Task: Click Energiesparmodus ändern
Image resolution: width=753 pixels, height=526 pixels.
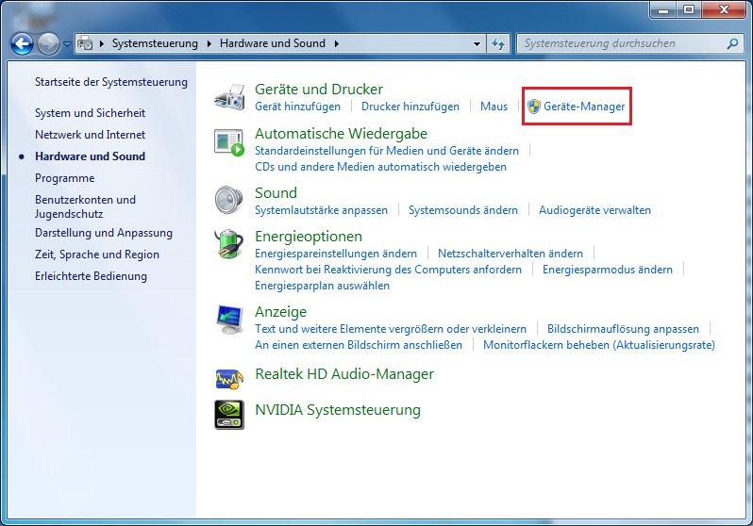Action: click(607, 270)
